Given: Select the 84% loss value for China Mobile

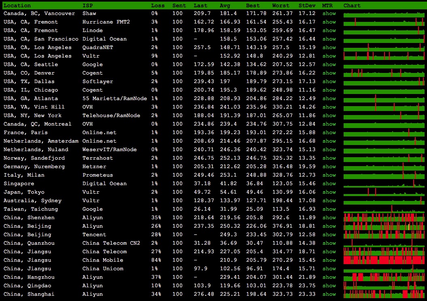Looking at the screenshot, I should [x=156, y=260].
